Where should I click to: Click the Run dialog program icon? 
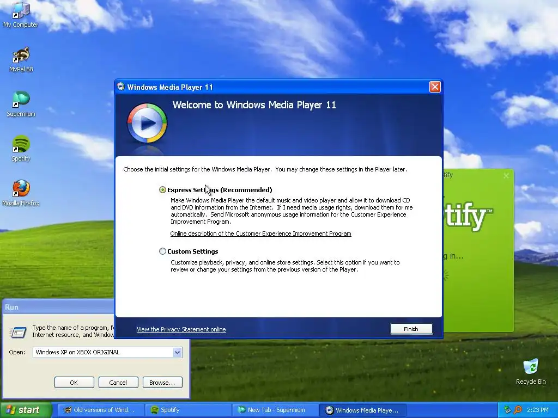pyautogui.click(x=18, y=332)
